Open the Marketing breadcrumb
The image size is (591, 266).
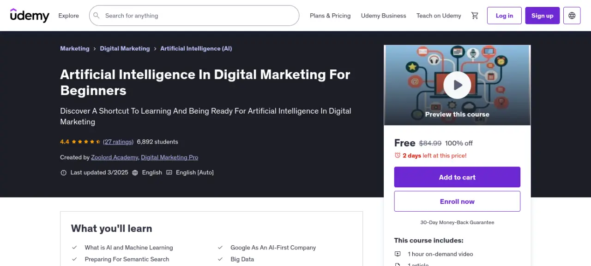(75, 48)
